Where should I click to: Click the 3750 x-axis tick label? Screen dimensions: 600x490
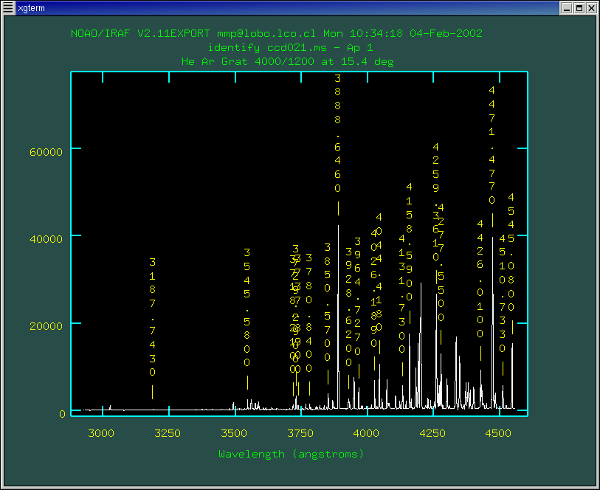point(300,433)
